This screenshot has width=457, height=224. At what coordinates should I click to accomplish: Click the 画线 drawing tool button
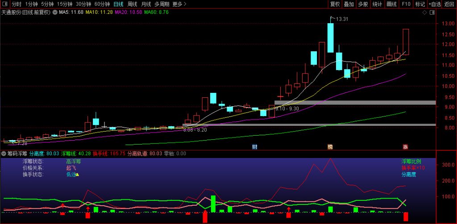[391, 4]
